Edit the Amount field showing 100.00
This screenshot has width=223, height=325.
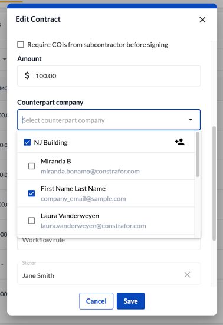point(109,76)
